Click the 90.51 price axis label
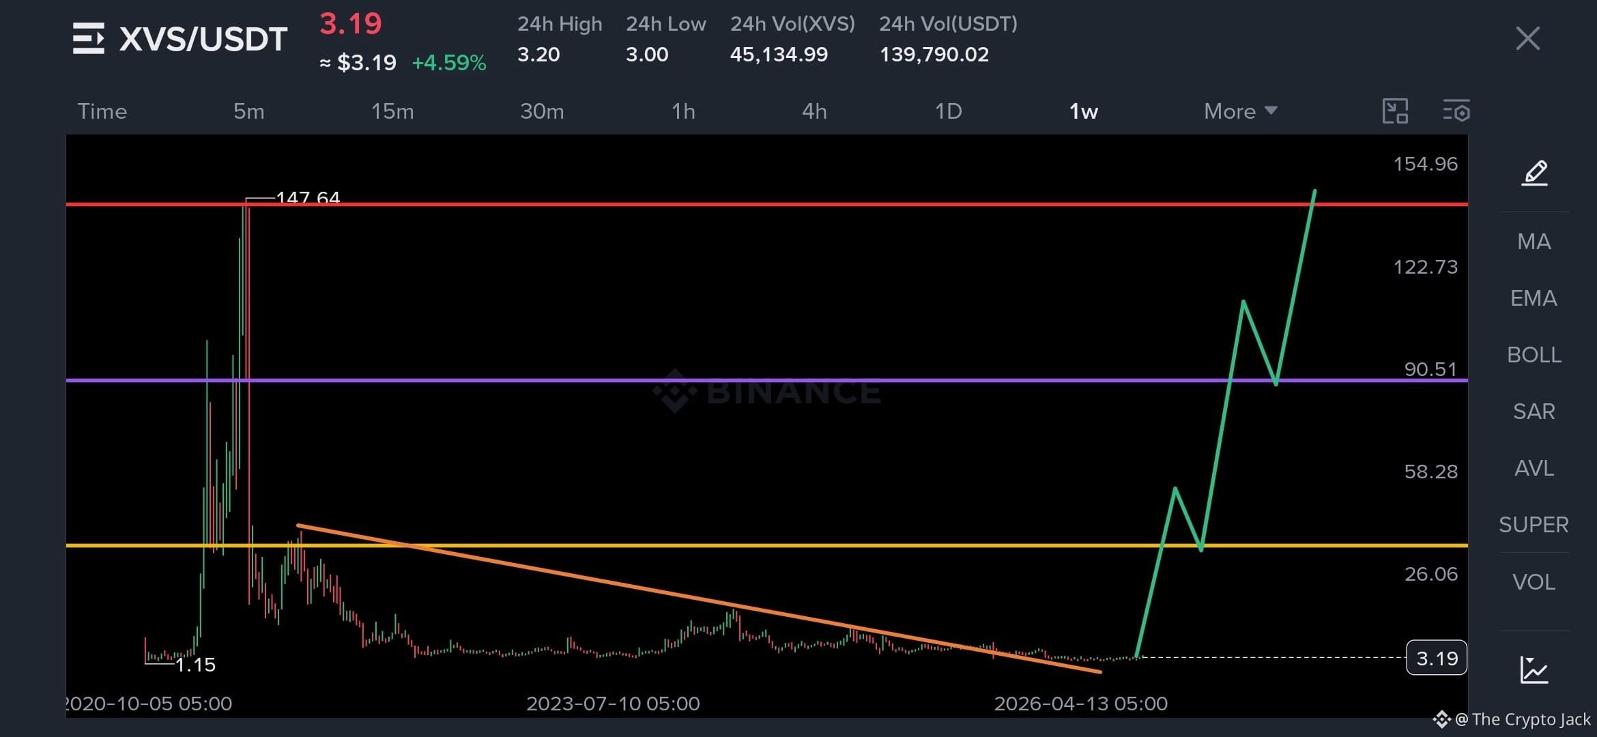 tap(1430, 369)
